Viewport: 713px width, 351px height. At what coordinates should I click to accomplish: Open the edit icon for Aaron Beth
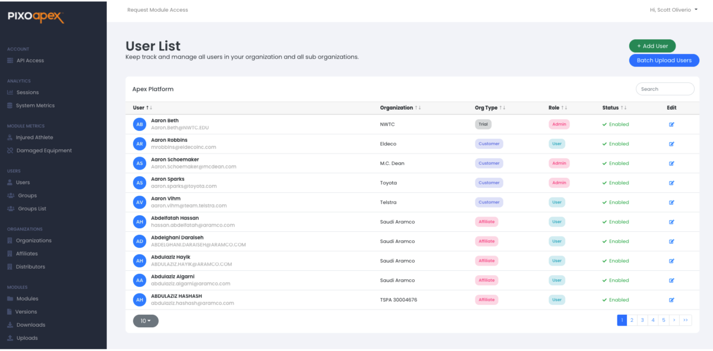pos(671,125)
